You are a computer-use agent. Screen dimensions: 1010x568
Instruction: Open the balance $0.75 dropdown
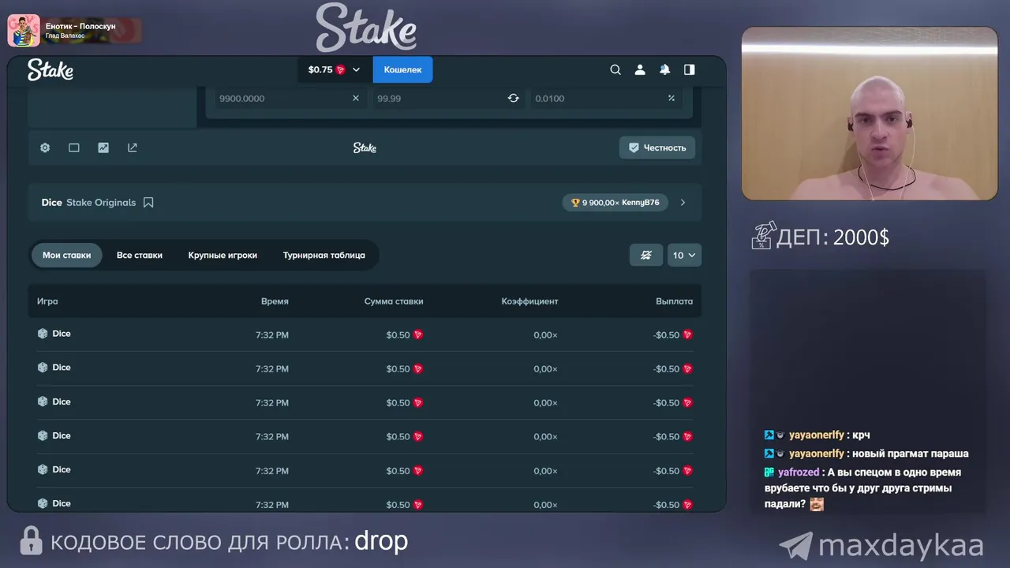(x=334, y=69)
